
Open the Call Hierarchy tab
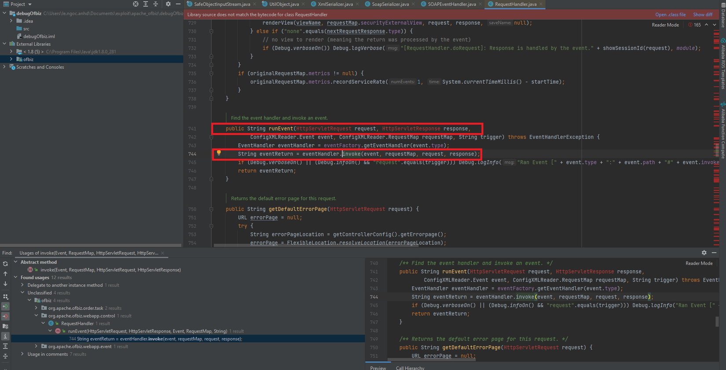coord(410,368)
